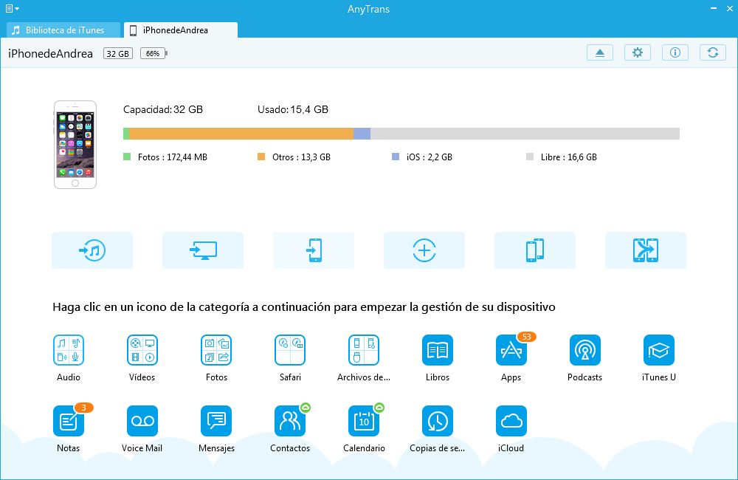Open the Safari category
This screenshot has width=738, height=480.
click(x=290, y=350)
